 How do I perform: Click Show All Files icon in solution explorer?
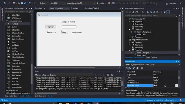click(157, 12)
